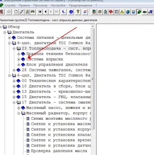Click the previous page arrow icon
Image resolution: width=154 pixels, height=155 pixels.
(46, 12)
